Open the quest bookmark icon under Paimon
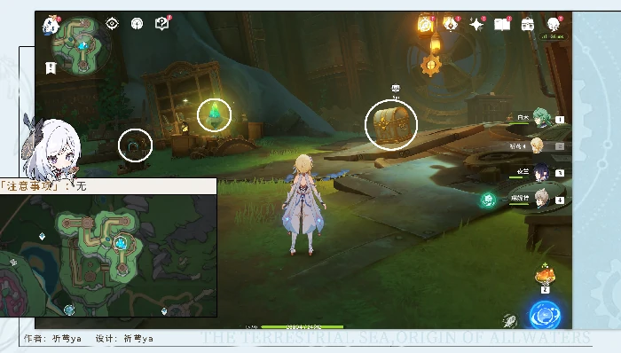This screenshot has height=353, width=621. [x=51, y=68]
